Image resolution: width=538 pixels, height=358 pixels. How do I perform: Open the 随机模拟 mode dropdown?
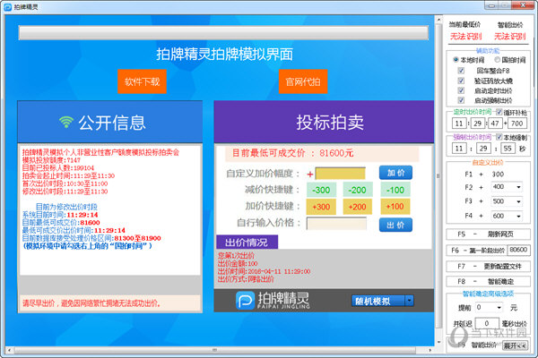click(x=409, y=301)
